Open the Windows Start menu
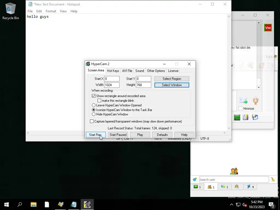 pos(7,205)
